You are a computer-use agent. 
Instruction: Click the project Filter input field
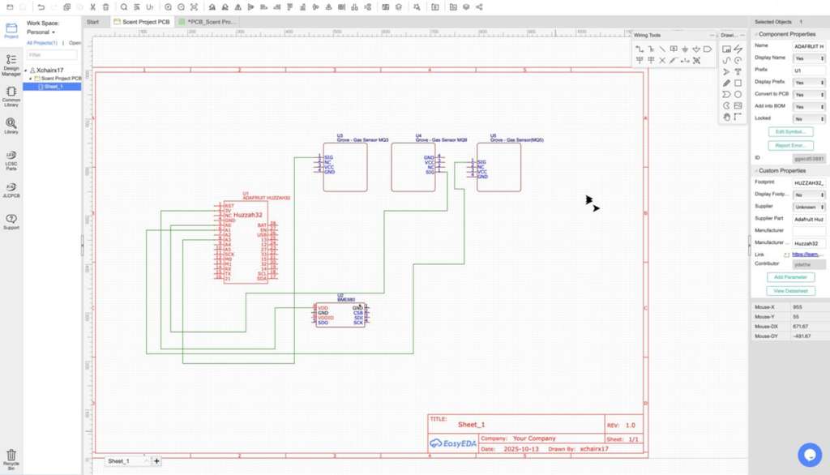53,55
